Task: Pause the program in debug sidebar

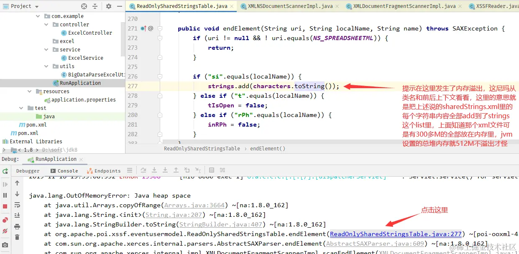Action: point(5,195)
